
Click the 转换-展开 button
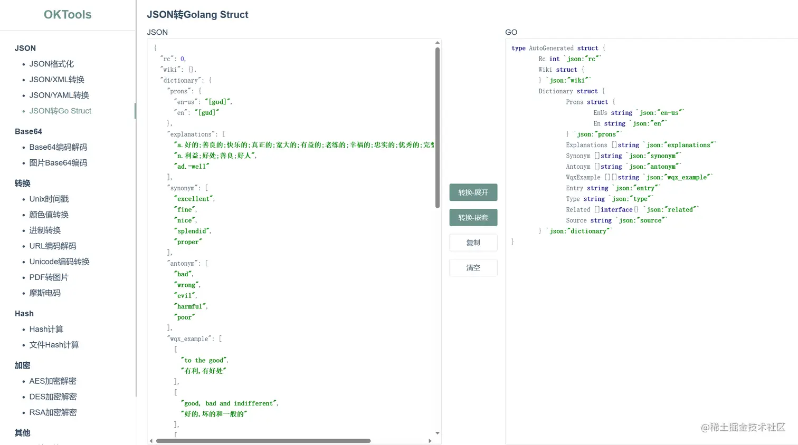pos(473,192)
